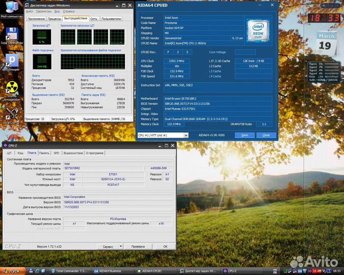This screenshot has width=344, height=275.
Task: Click OK in the CPU-Z window
Action: pyautogui.click(x=166, y=246)
